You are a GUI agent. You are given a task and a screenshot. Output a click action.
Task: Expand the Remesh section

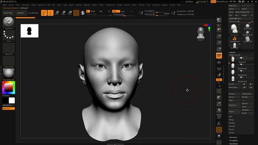tap(232, 126)
